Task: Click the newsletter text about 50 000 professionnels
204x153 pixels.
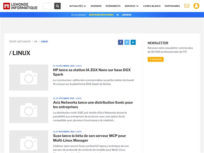Action: pyautogui.click(x=170, y=50)
